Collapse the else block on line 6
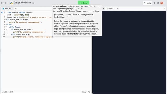 tap(6, 25)
